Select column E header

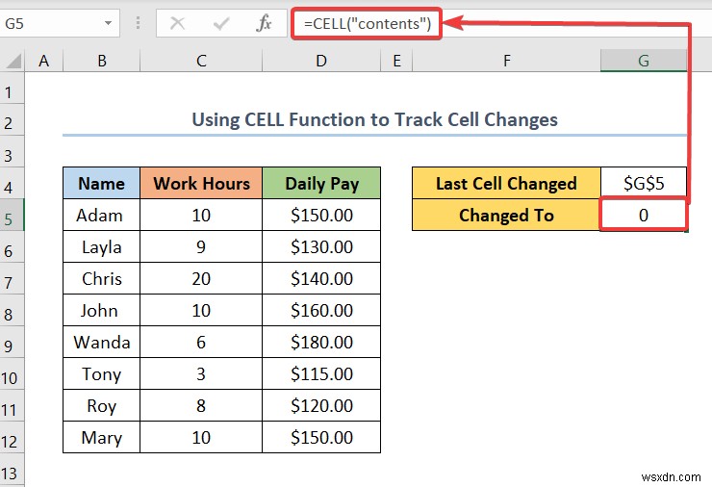pos(396,61)
